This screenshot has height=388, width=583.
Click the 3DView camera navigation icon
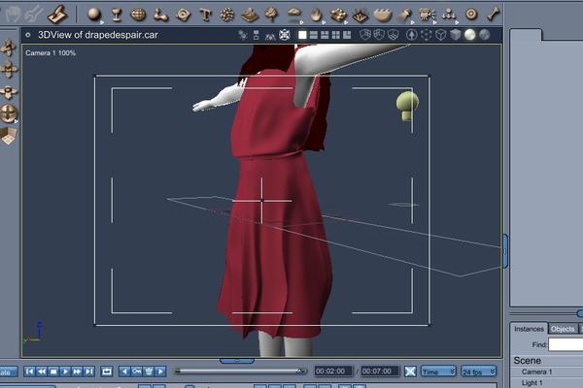click(285, 35)
